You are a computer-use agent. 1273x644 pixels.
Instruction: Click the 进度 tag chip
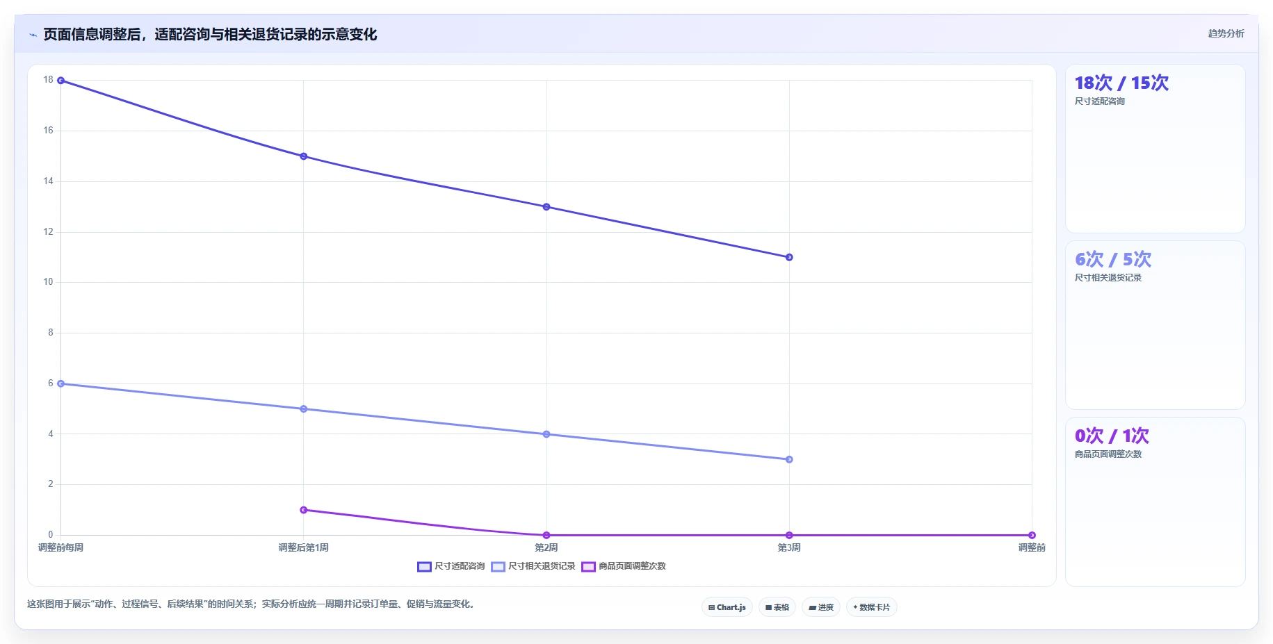(821, 607)
